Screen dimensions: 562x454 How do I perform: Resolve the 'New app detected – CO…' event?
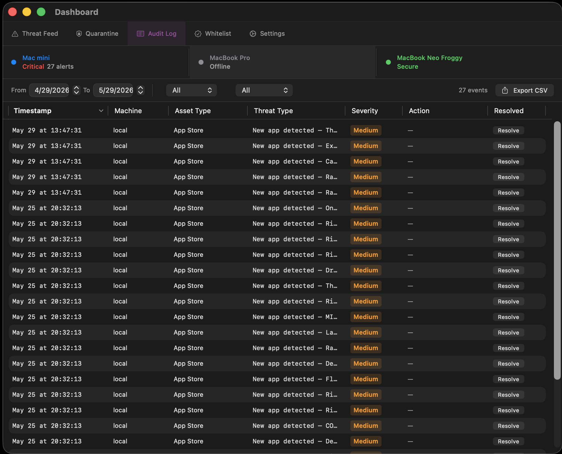(x=508, y=426)
